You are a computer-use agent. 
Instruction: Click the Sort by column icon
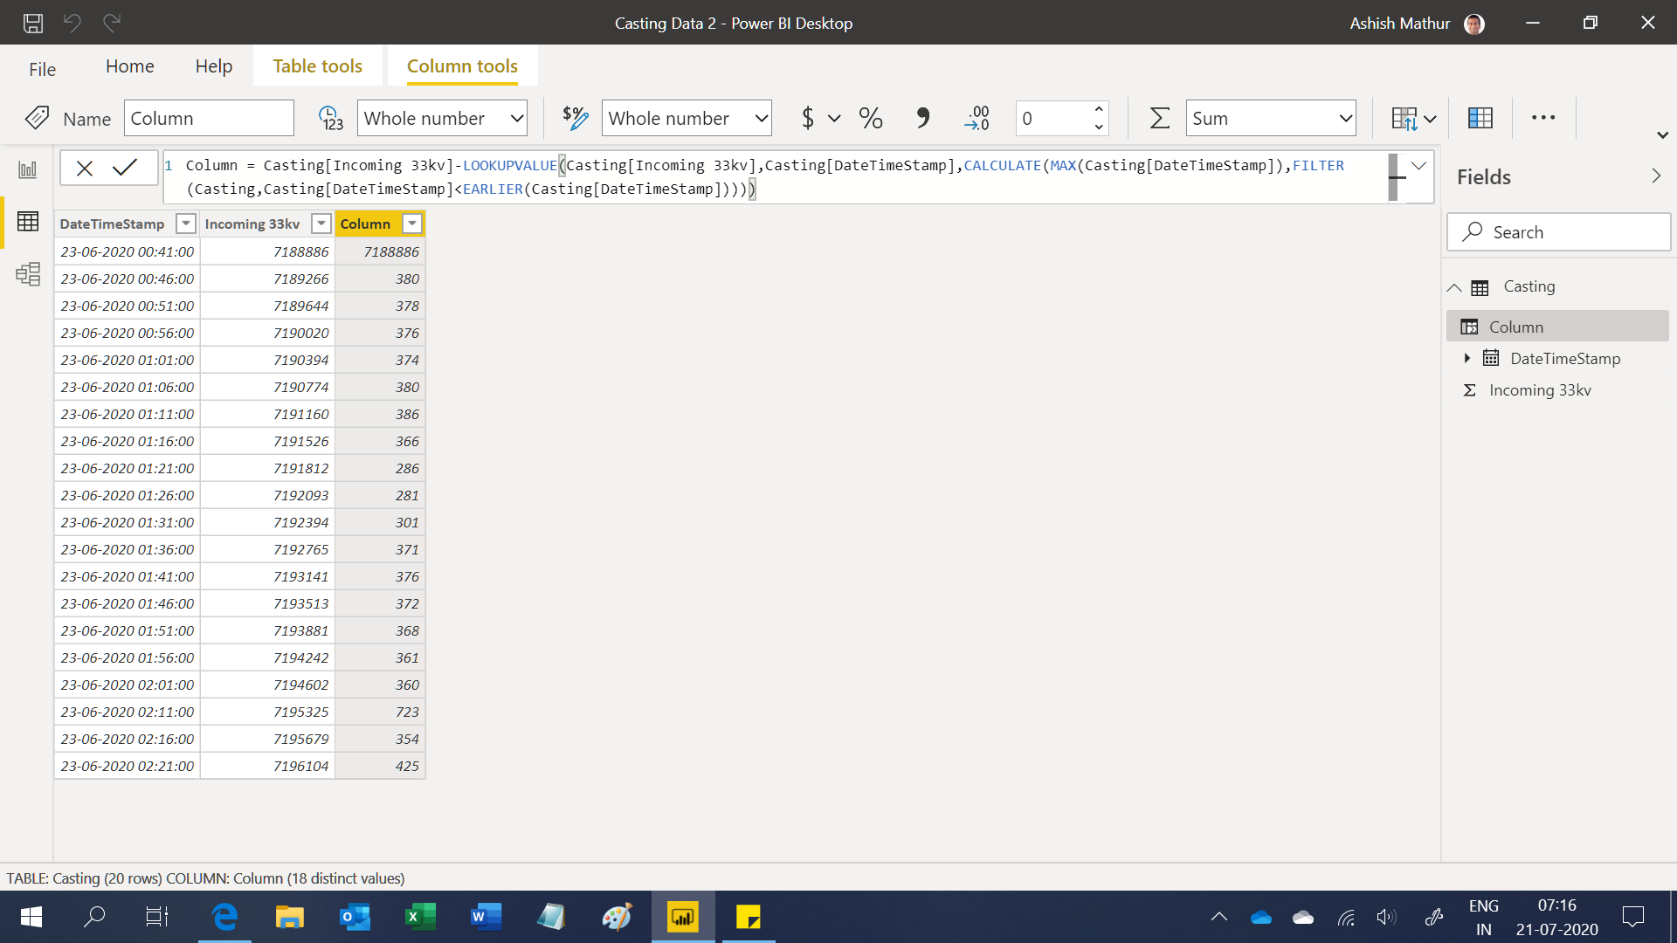(1413, 118)
